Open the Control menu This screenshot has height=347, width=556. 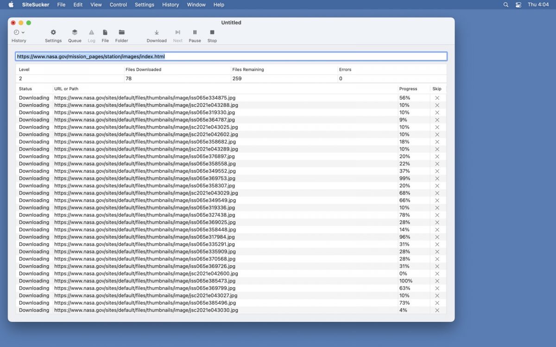(118, 5)
